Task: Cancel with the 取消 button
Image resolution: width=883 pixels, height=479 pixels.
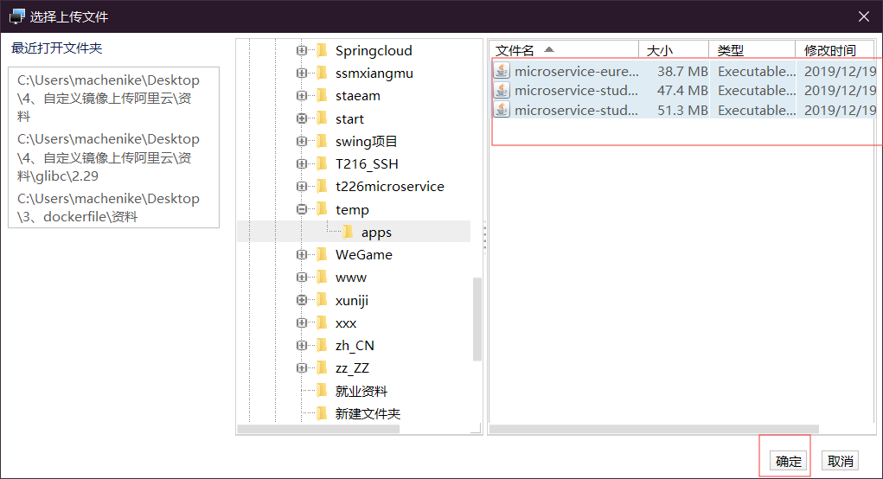Action: point(841,462)
